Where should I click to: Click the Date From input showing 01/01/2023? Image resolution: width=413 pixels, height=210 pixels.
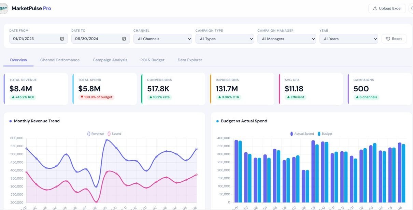click(x=32, y=39)
